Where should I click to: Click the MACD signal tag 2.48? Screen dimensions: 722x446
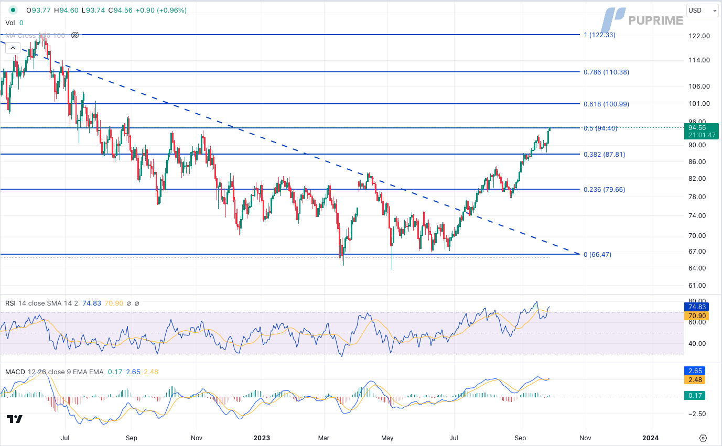[695, 379]
